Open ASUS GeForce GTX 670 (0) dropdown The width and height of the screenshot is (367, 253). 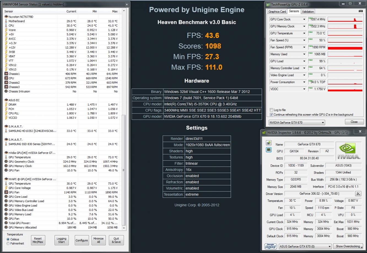tap(305, 246)
